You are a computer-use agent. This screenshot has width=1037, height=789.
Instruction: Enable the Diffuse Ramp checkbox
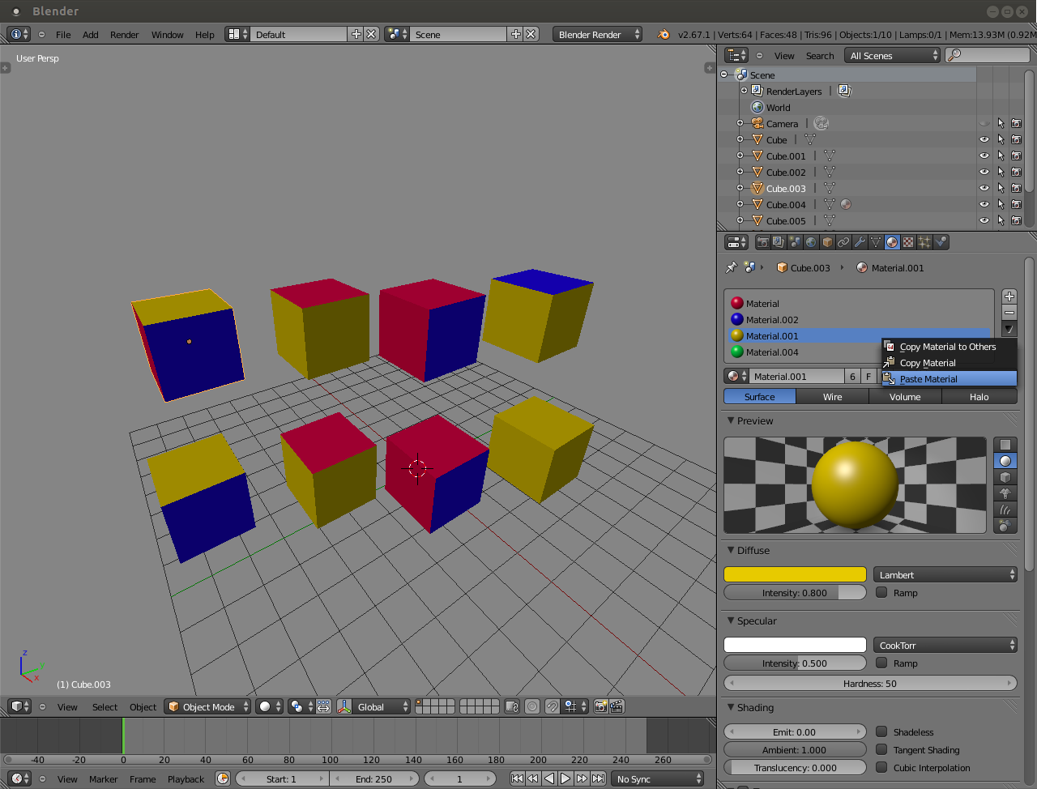[x=881, y=592]
